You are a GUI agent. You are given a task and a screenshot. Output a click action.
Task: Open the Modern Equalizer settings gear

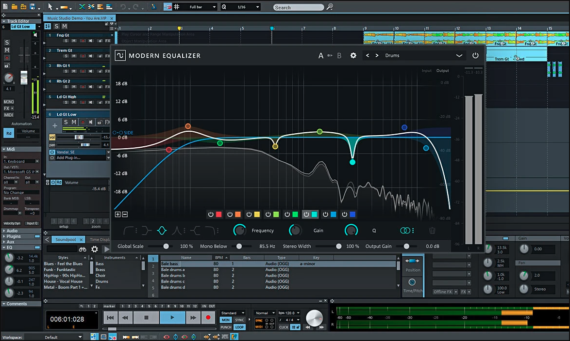click(x=353, y=55)
